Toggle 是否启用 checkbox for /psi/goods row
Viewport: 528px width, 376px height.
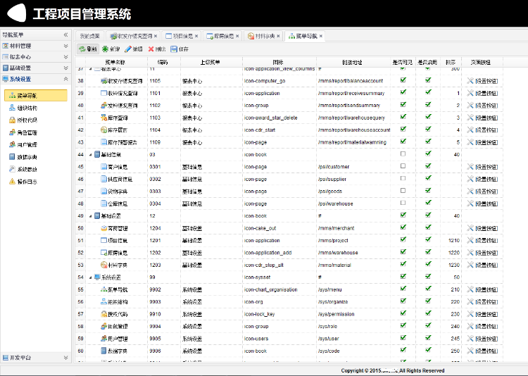point(428,191)
